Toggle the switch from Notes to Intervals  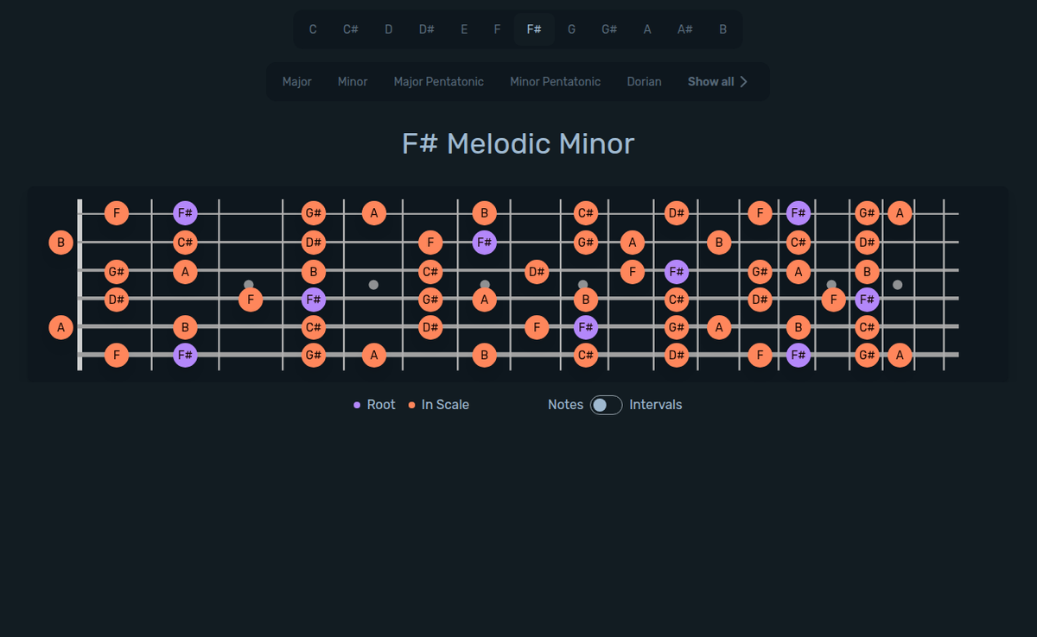[x=605, y=405]
